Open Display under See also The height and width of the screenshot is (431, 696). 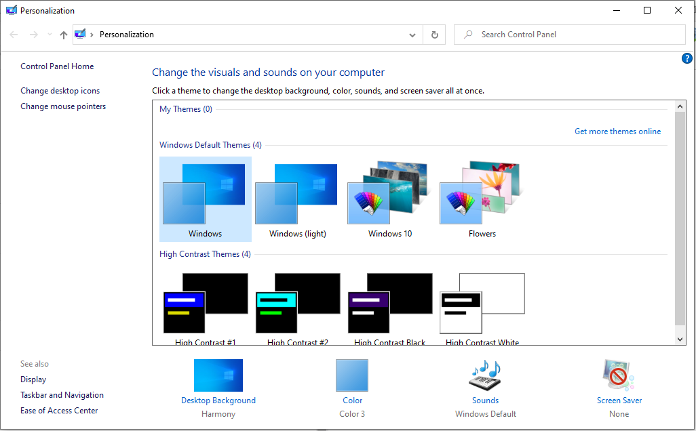click(x=33, y=379)
